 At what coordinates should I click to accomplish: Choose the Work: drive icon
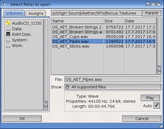pos(8,46)
